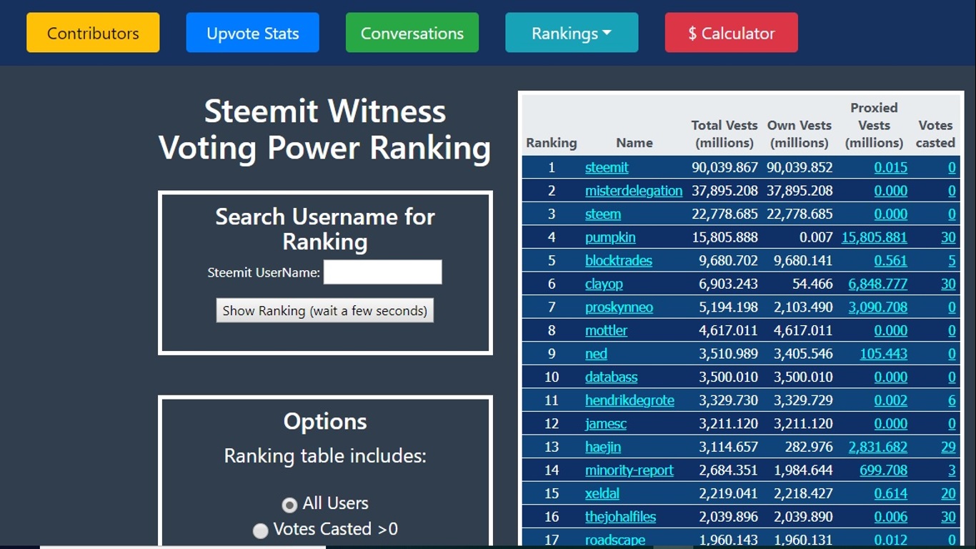Open the proskynneo user link
The width and height of the screenshot is (976, 549).
coord(619,307)
